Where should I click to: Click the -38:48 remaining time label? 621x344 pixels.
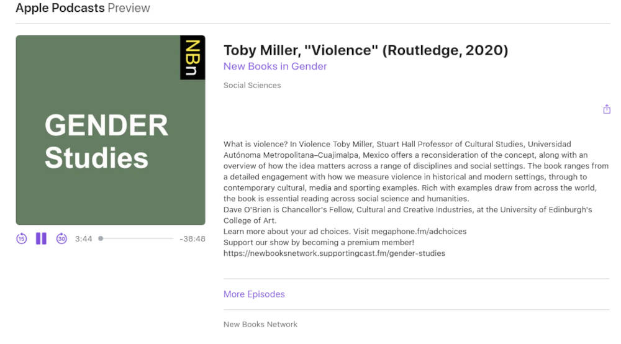coord(192,239)
